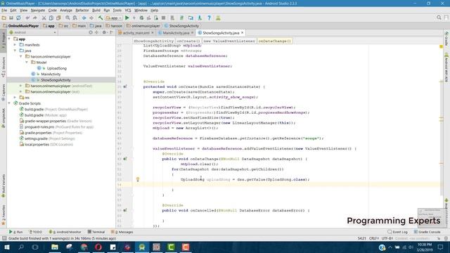Open File Explorer from the taskbar
This screenshot has height=253, width=450.
click(55, 247)
